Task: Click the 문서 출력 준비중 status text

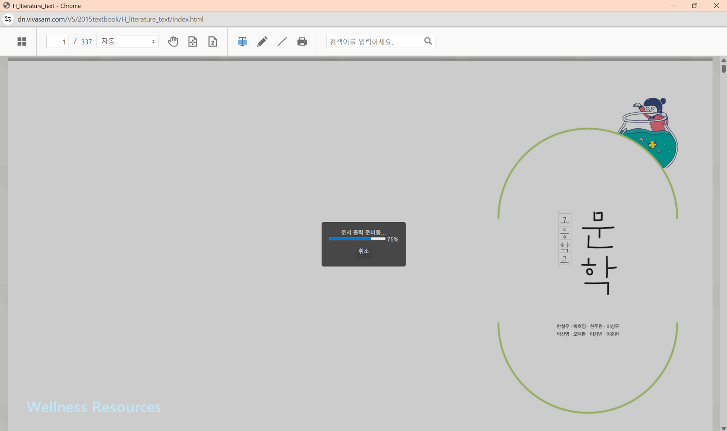Action: click(363, 232)
